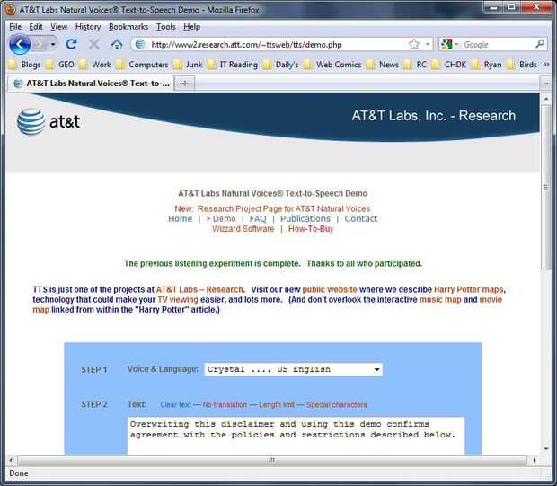
Task: Open the RC bookmark folder
Action: [415, 65]
